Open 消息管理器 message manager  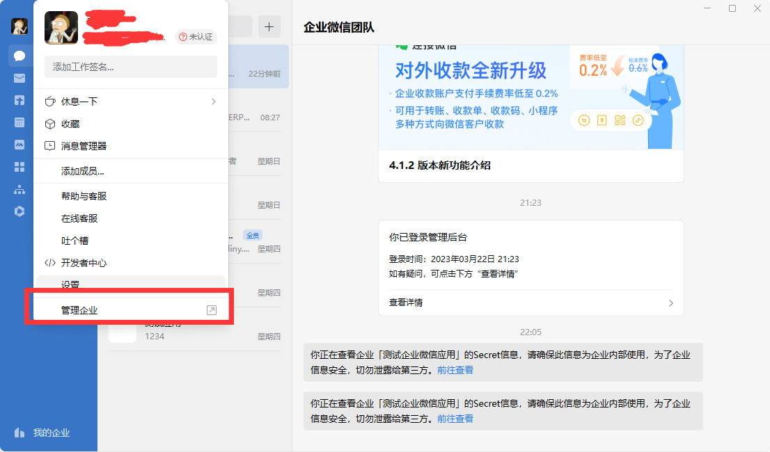131,146
